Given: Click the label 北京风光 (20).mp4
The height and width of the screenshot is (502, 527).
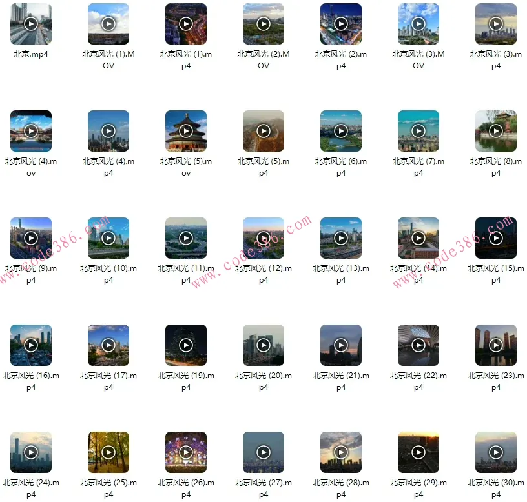Looking at the screenshot, I should pos(263,381).
